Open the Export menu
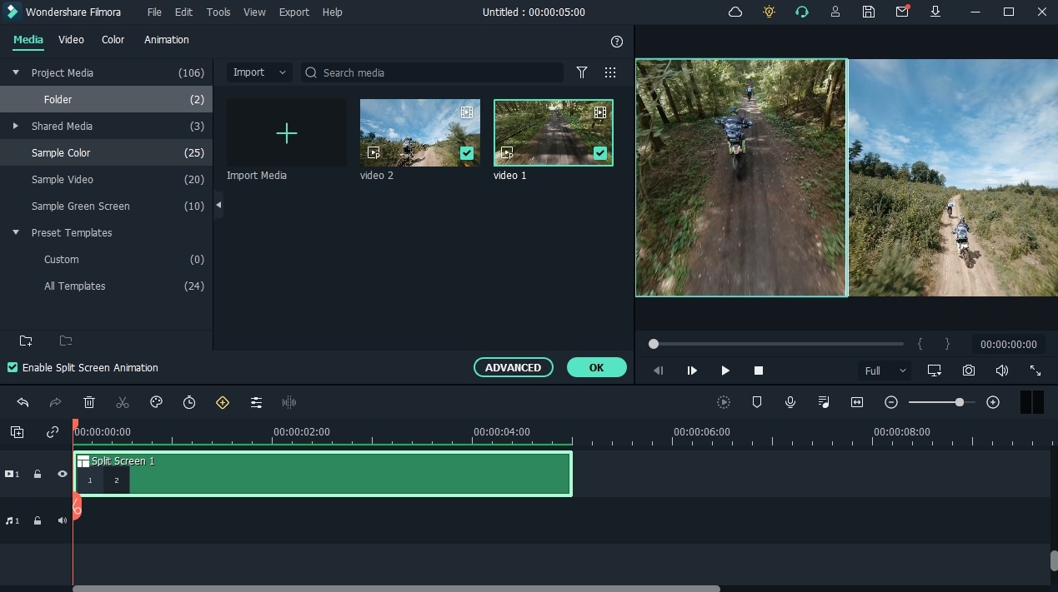Image resolution: width=1058 pixels, height=592 pixels. click(x=294, y=12)
